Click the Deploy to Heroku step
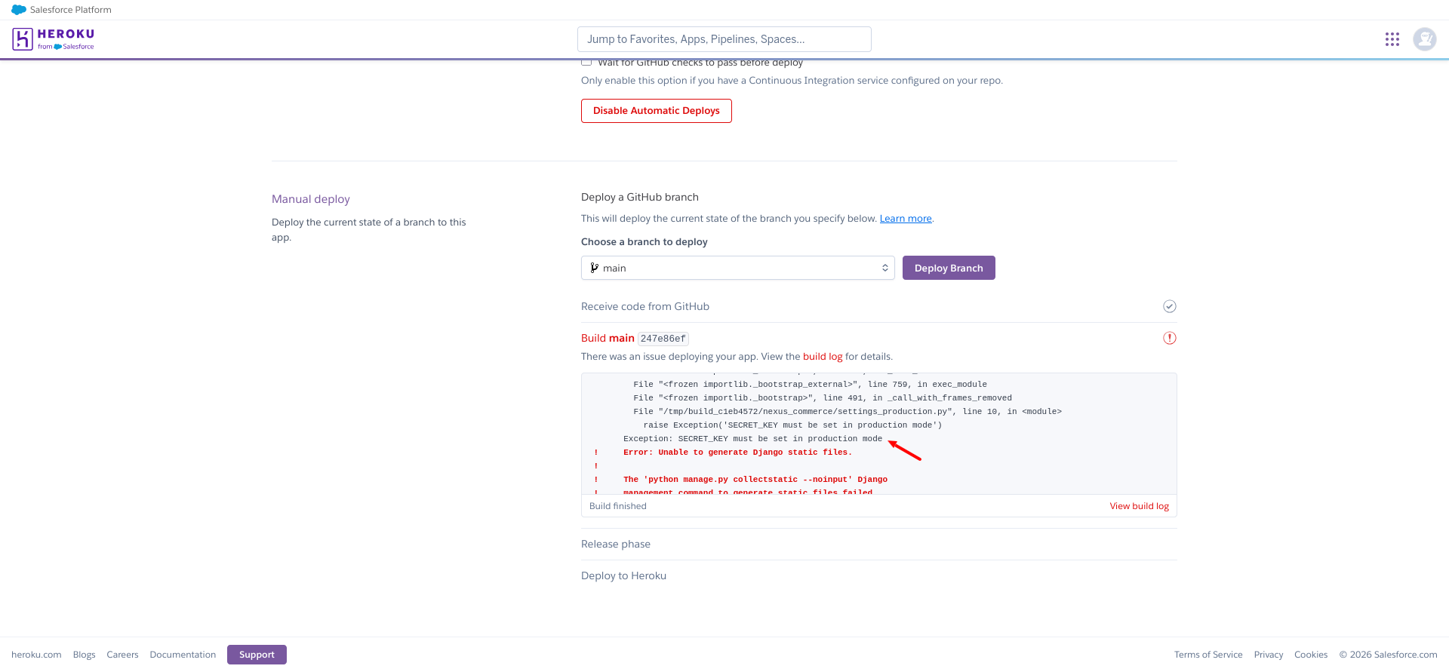Viewport: 1449px width, 672px height. tap(623, 575)
